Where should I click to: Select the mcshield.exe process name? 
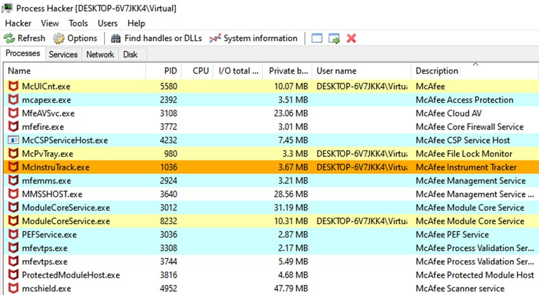pyautogui.click(x=46, y=289)
